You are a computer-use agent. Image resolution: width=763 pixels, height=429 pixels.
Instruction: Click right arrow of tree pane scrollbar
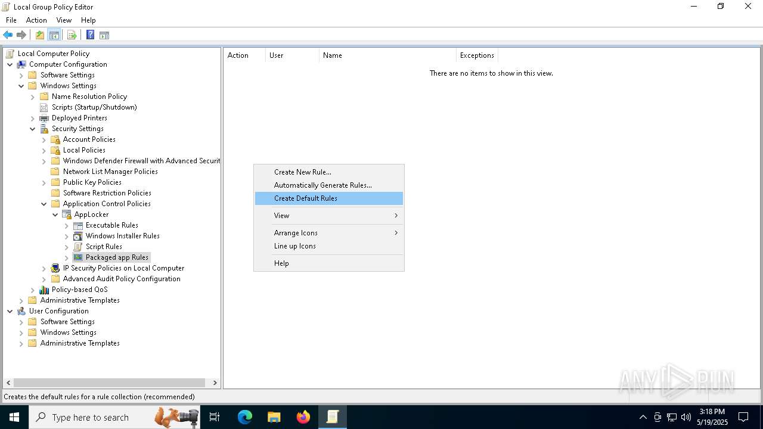tap(215, 383)
